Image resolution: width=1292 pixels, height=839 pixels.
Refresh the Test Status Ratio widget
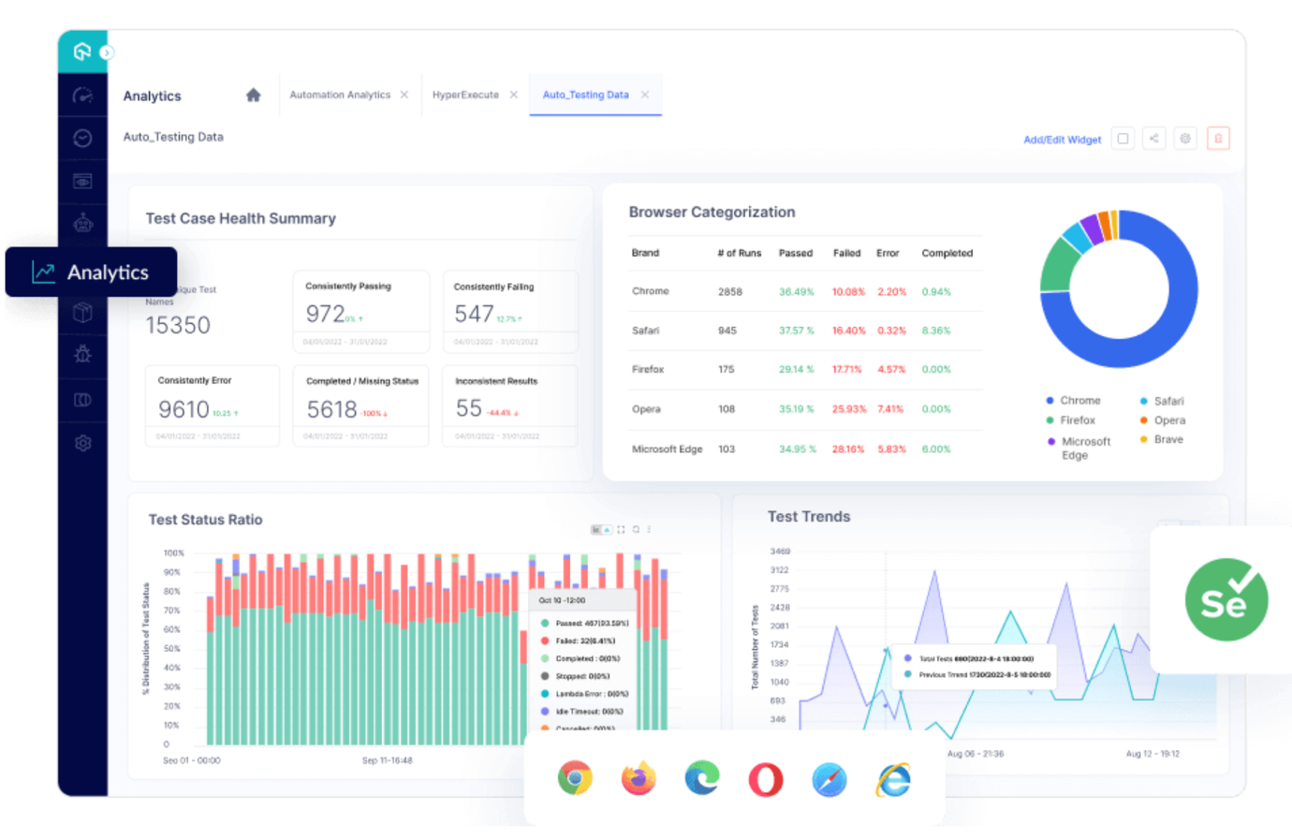point(636,530)
